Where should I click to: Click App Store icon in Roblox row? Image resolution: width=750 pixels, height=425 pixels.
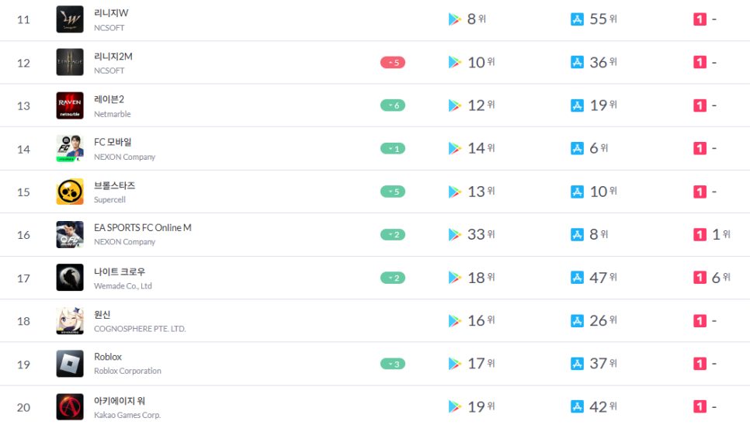(x=578, y=364)
